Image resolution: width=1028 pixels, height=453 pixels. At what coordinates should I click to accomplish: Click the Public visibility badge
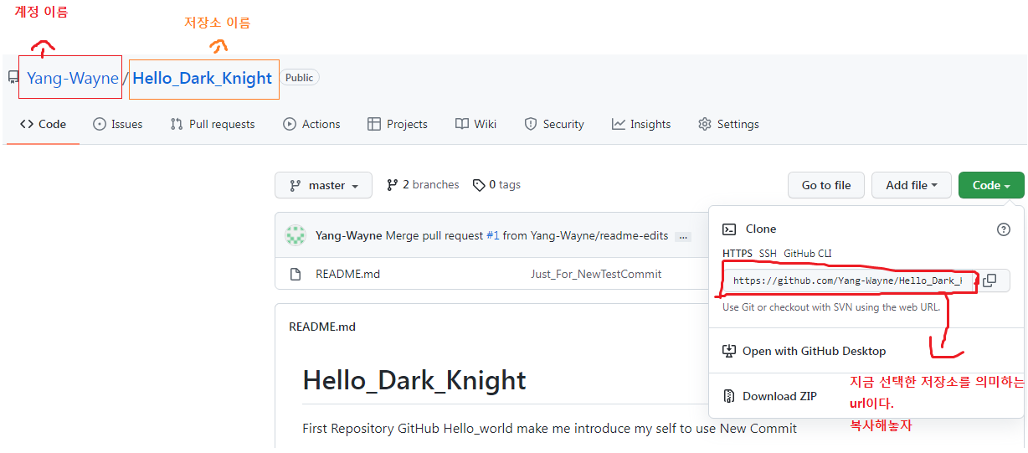coord(299,78)
